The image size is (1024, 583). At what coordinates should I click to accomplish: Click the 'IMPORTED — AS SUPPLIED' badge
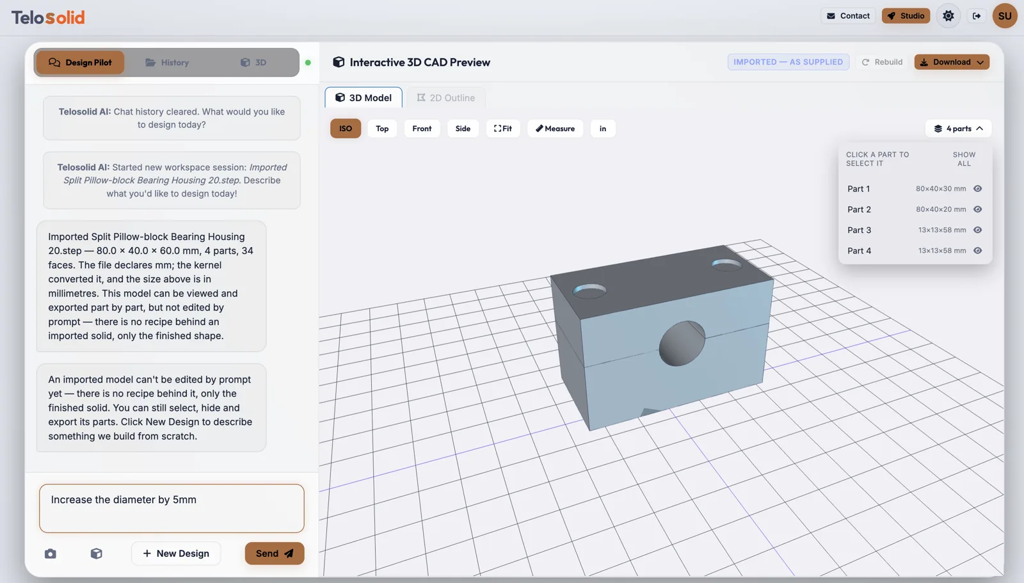(x=788, y=62)
